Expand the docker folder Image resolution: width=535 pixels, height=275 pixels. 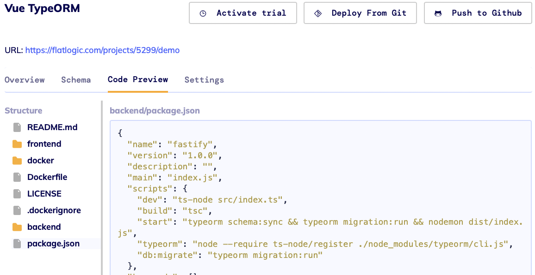pyautogui.click(x=41, y=161)
